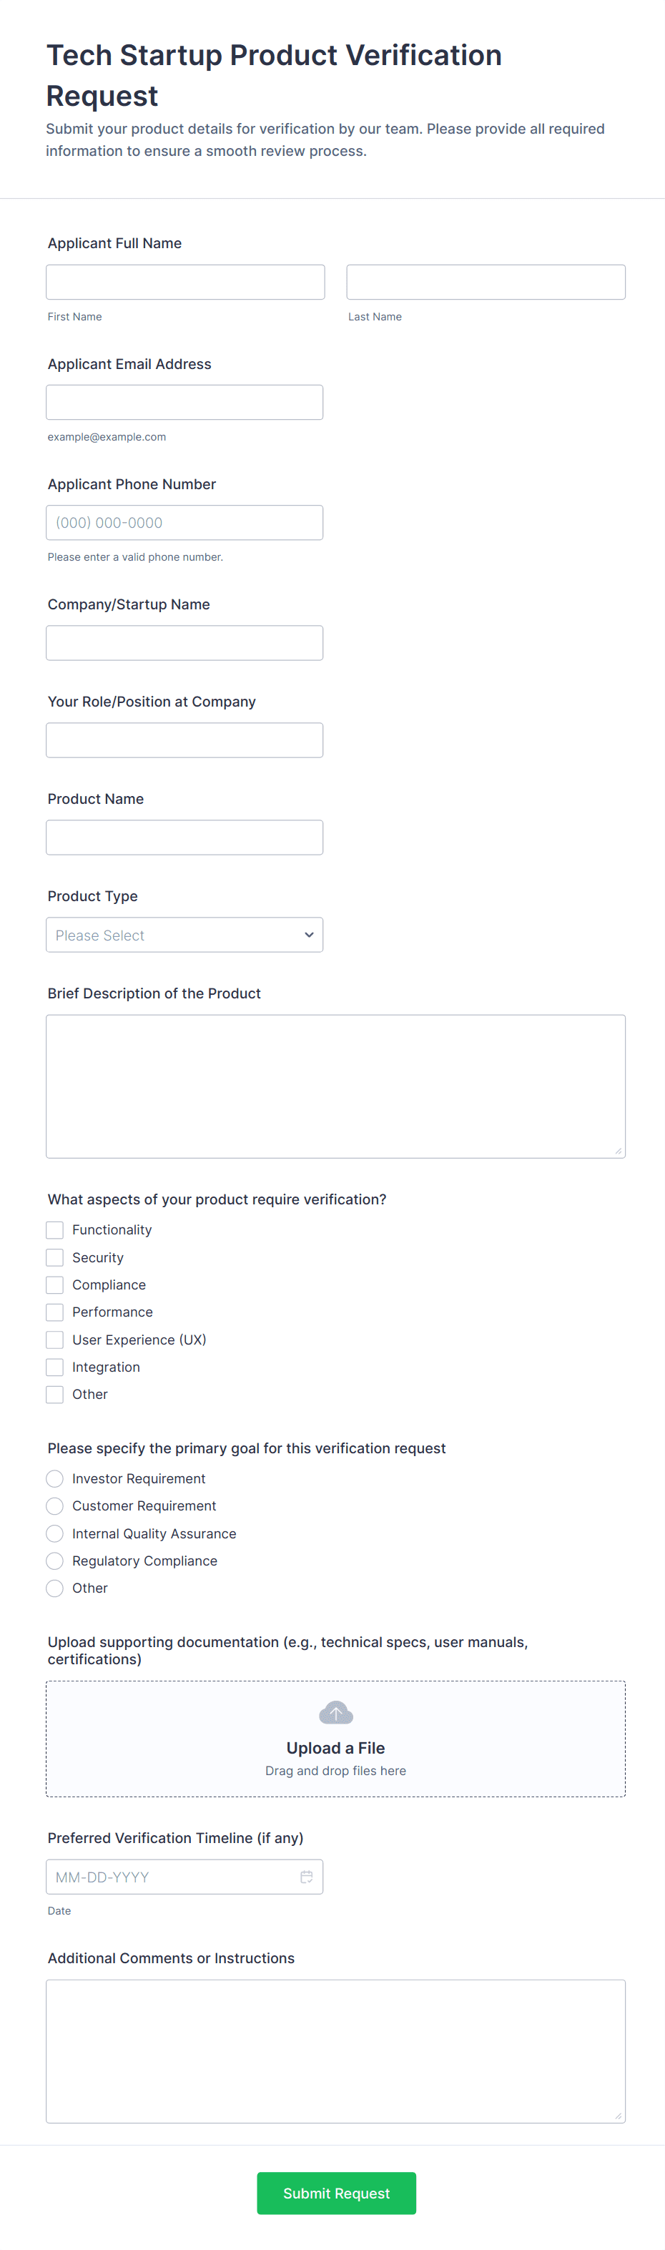Click into the Last Name field

click(486, 282)
